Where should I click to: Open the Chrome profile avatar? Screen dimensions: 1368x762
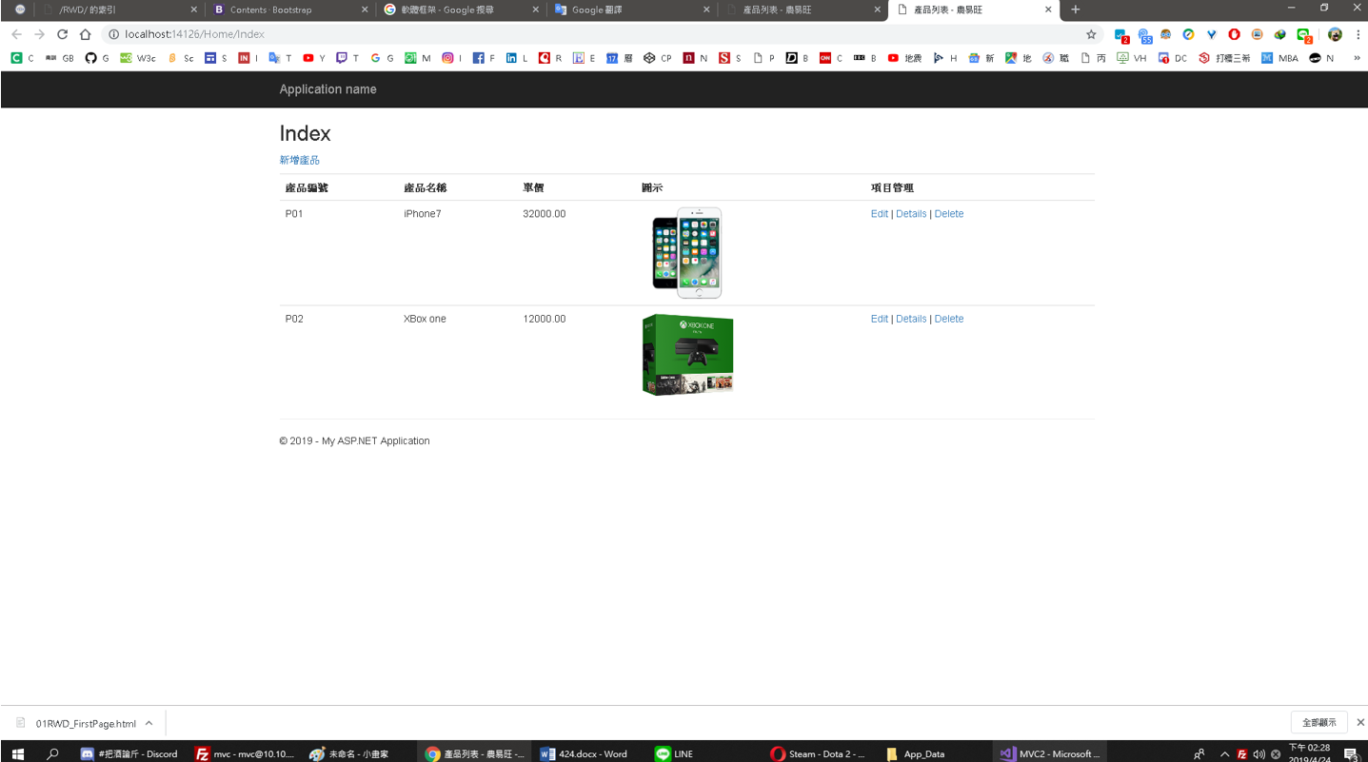coord(1335,34)
